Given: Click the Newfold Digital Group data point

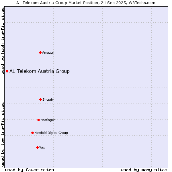Looking at the screenshot, I should (x=32, y=133).
